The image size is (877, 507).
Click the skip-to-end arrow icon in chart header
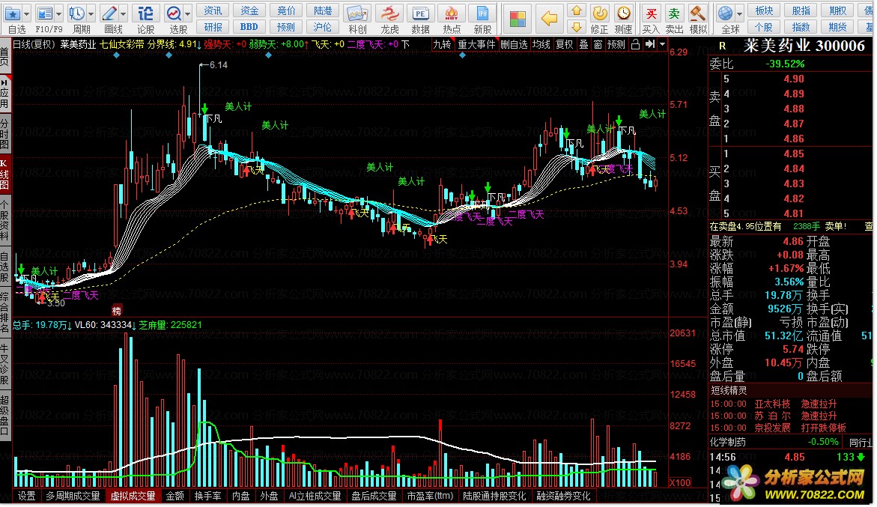[x=650, y=44]
